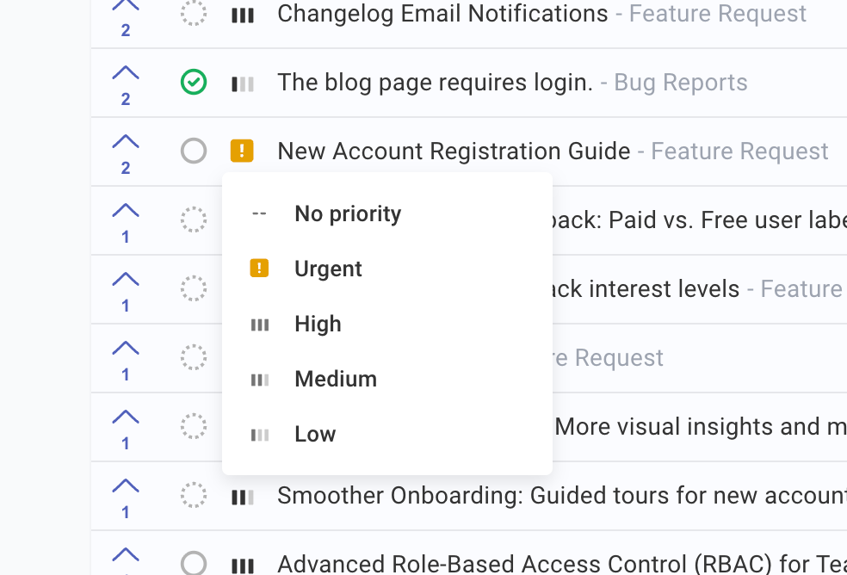This screenshot has height=575, width=847.
Task: Change priority bars on Smoother Onboarding row
Action: (x=243, y=497)
